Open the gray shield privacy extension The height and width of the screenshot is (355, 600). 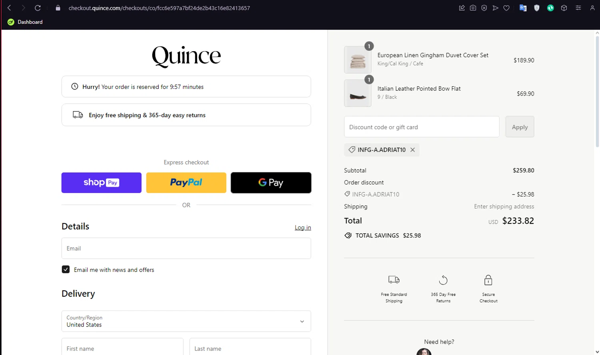[537, 8]
